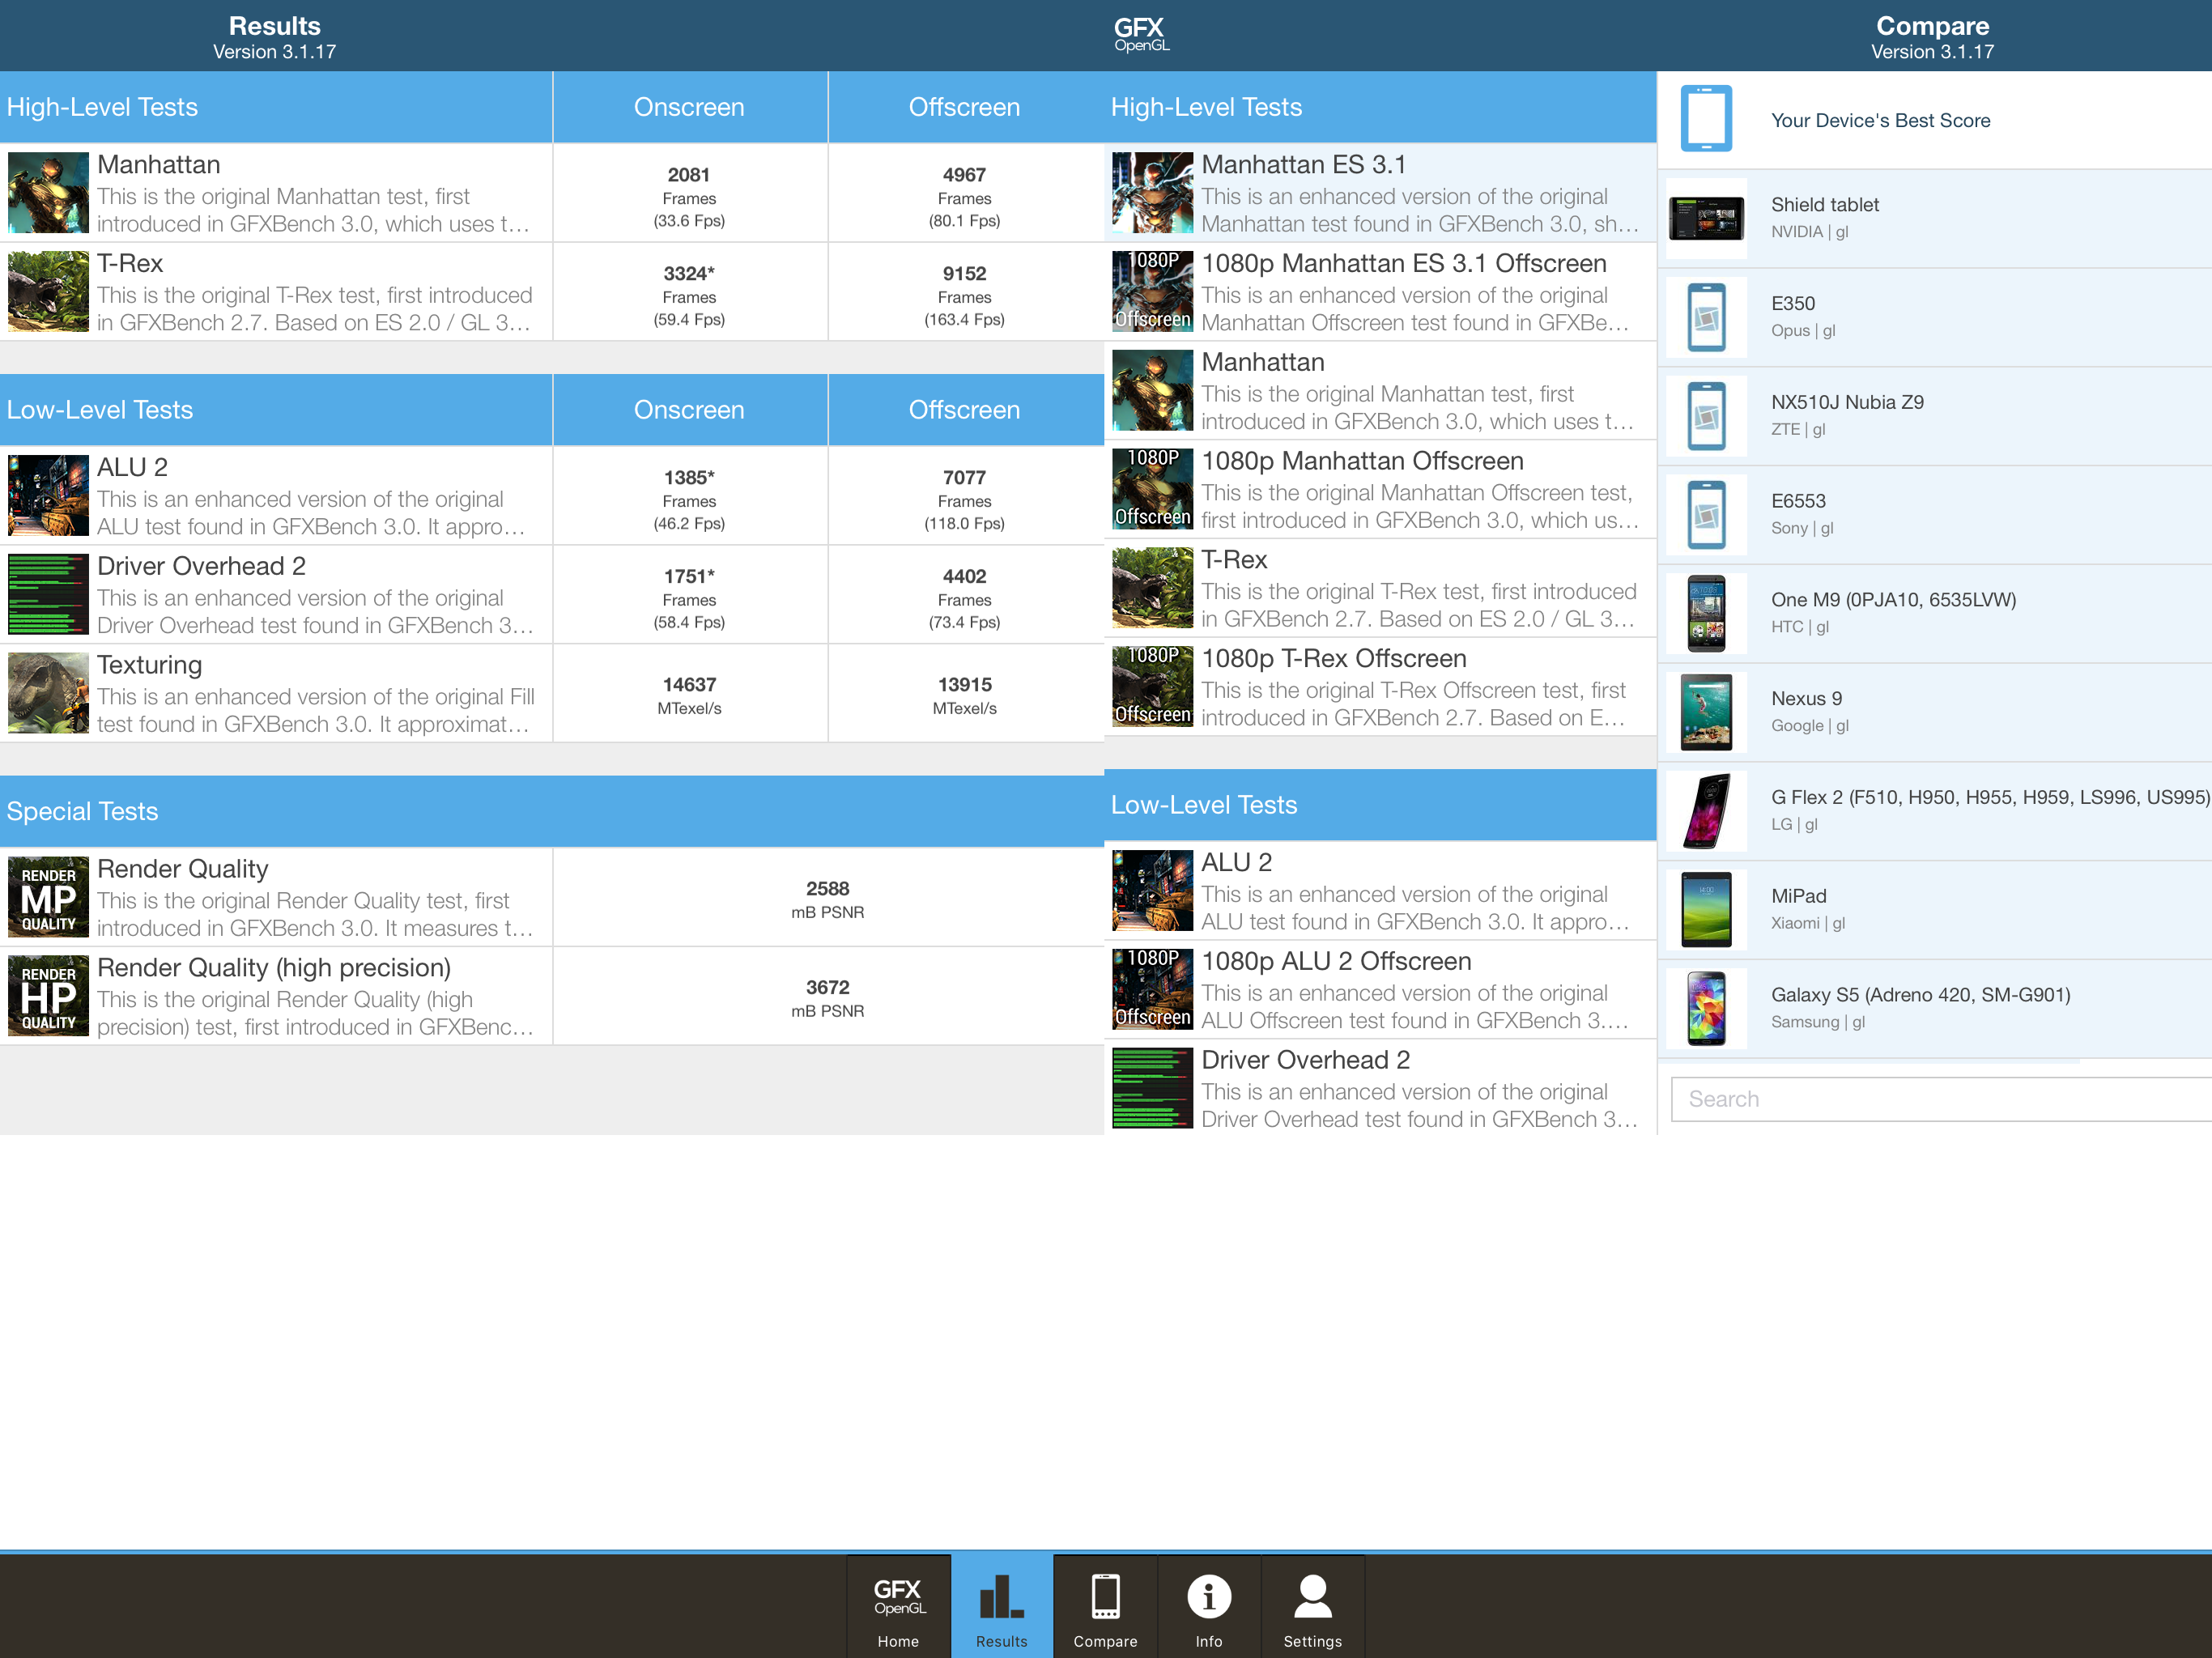Open the Settings tab

pos(1312,1606)
